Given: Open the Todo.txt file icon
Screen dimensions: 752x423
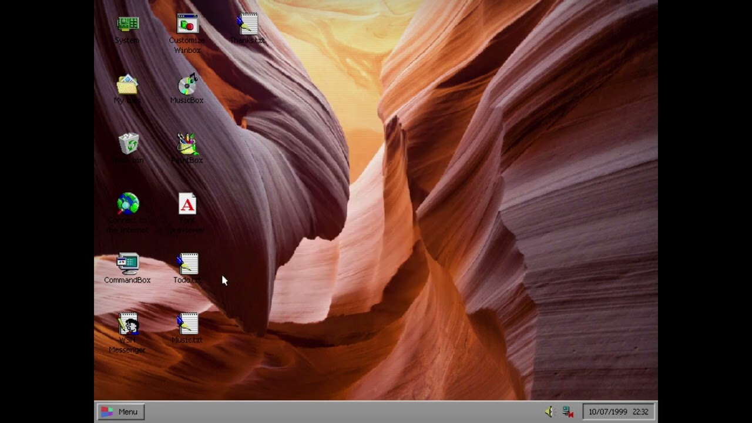Looking at the screenshot, I should coord(187,264).
